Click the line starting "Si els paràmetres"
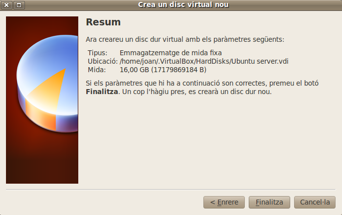 (202, 83)
